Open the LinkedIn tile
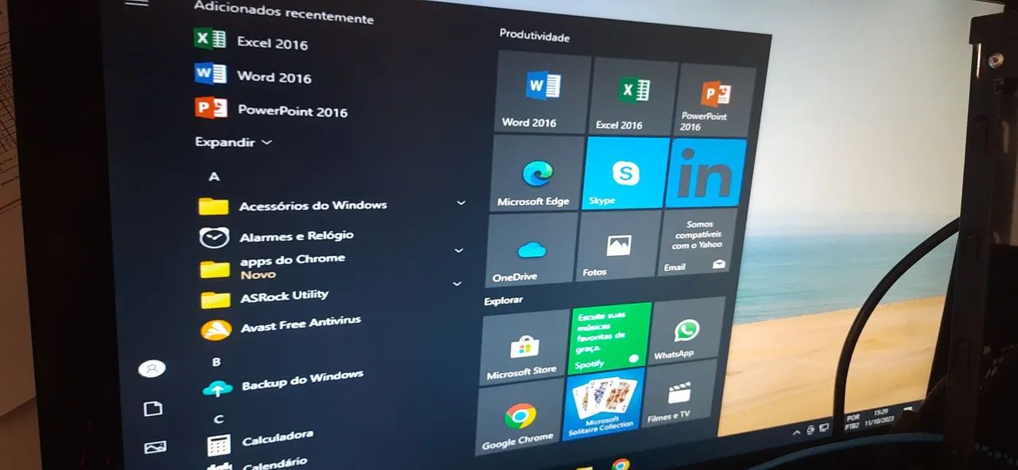This screenshot has width=1018, height=470. 705,172
